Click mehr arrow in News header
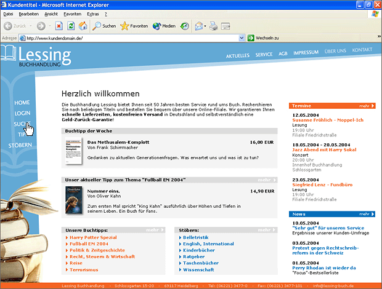 367,214
